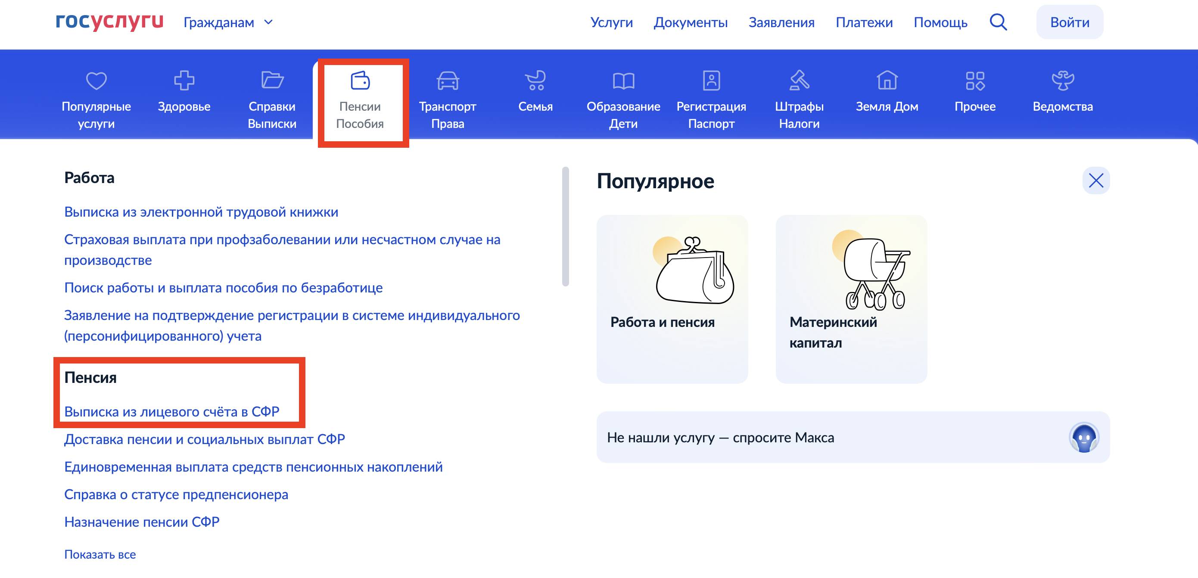This screenshot has height=578, width=1198.
Task: Open Страховая выплата при профзаболевании link
Action: tap(282, 250)
